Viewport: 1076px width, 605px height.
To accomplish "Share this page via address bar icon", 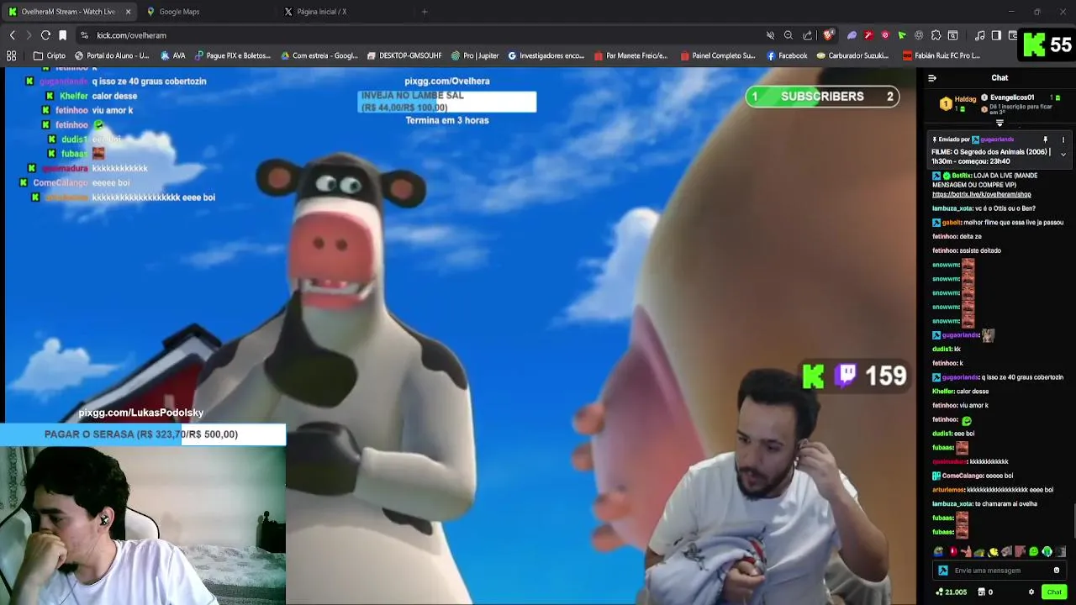I will point(808,35).
